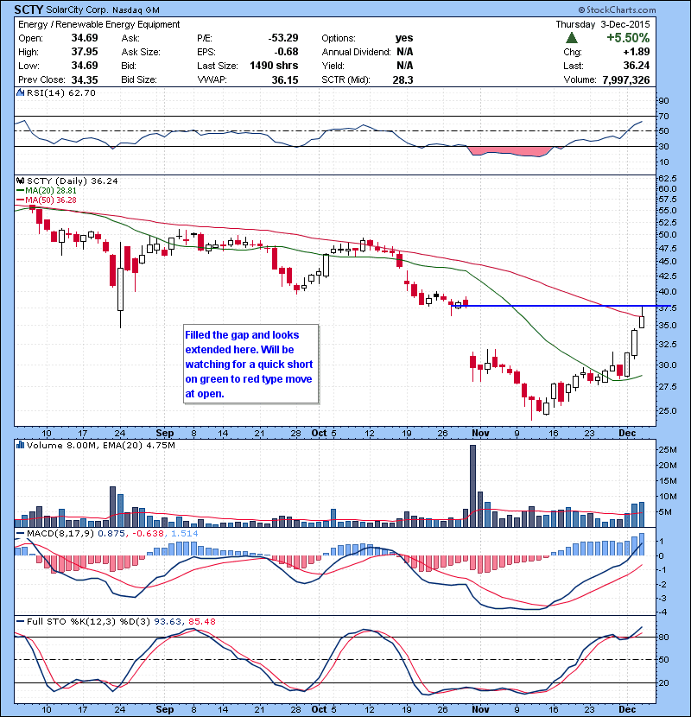
Task: Click the tallest volume bar in early November
Action: (472, 486)
